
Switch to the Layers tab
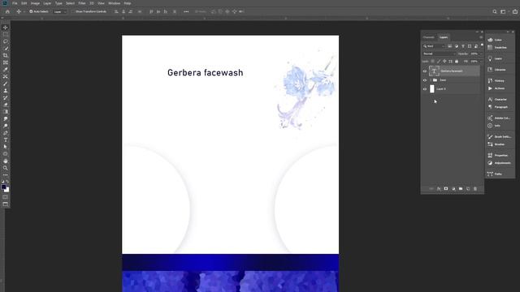pos(444,37)
